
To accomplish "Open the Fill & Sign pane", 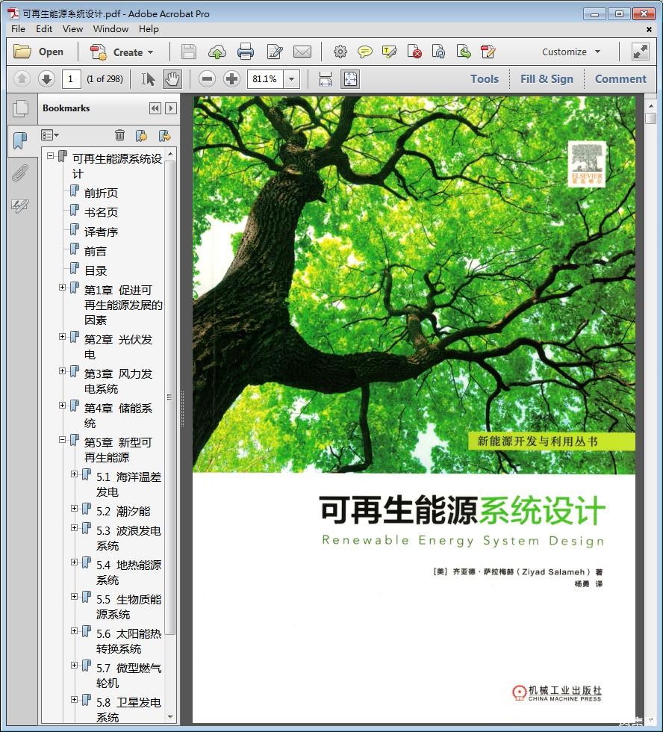I will [x=547, y=79].
